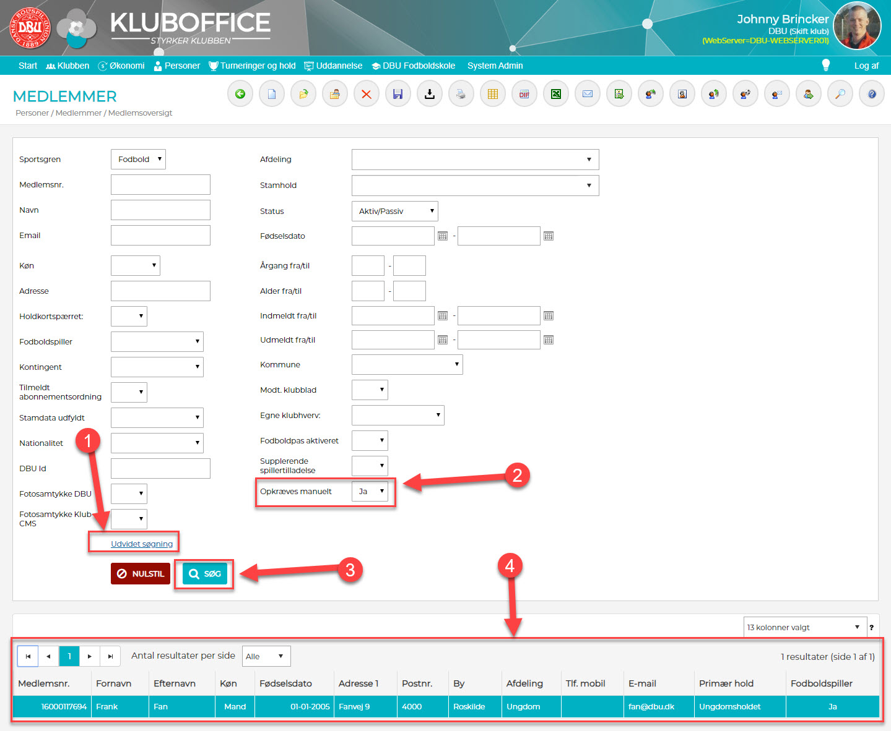Click the yellow grid columns icon
Viewport: 891px width, 731px height.
coord(493,94)
